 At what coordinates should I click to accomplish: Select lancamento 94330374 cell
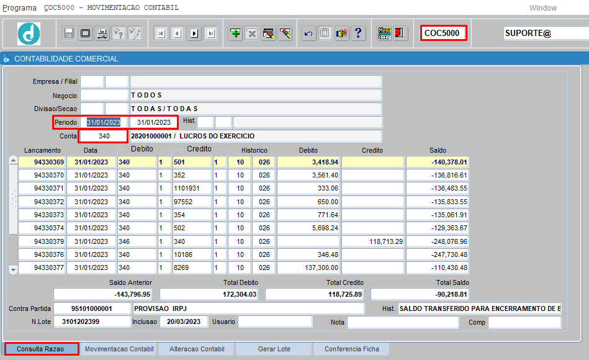point(42,228)
